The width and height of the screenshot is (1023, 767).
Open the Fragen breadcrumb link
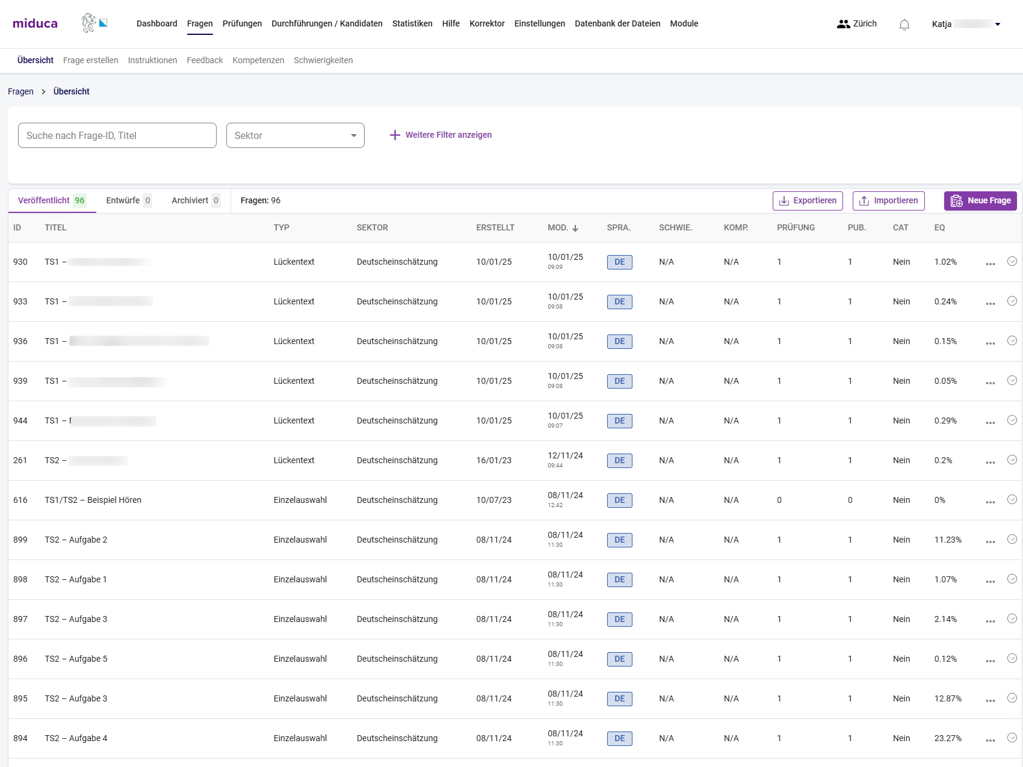point(20,91)
